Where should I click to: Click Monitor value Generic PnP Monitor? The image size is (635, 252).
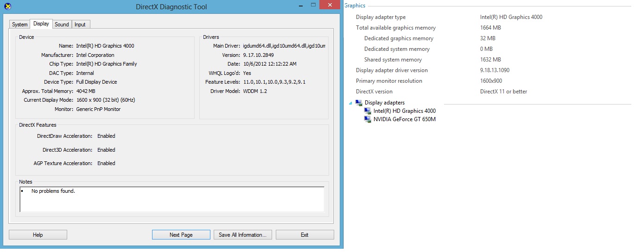click(98, 109)
